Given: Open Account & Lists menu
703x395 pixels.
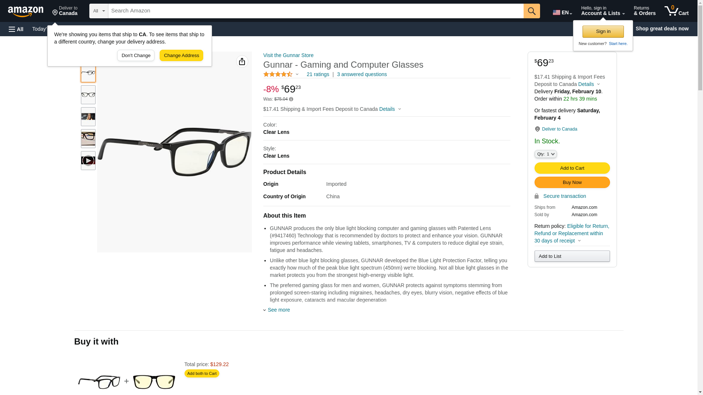Looking at the screenshot, I should (x=603, y=11).
